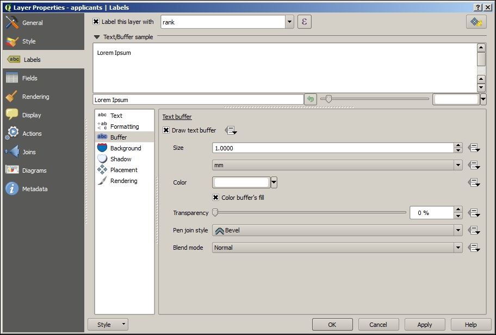Open the General settings icon
This screenshot has width=496, height=335.
(x=12, y=22)
